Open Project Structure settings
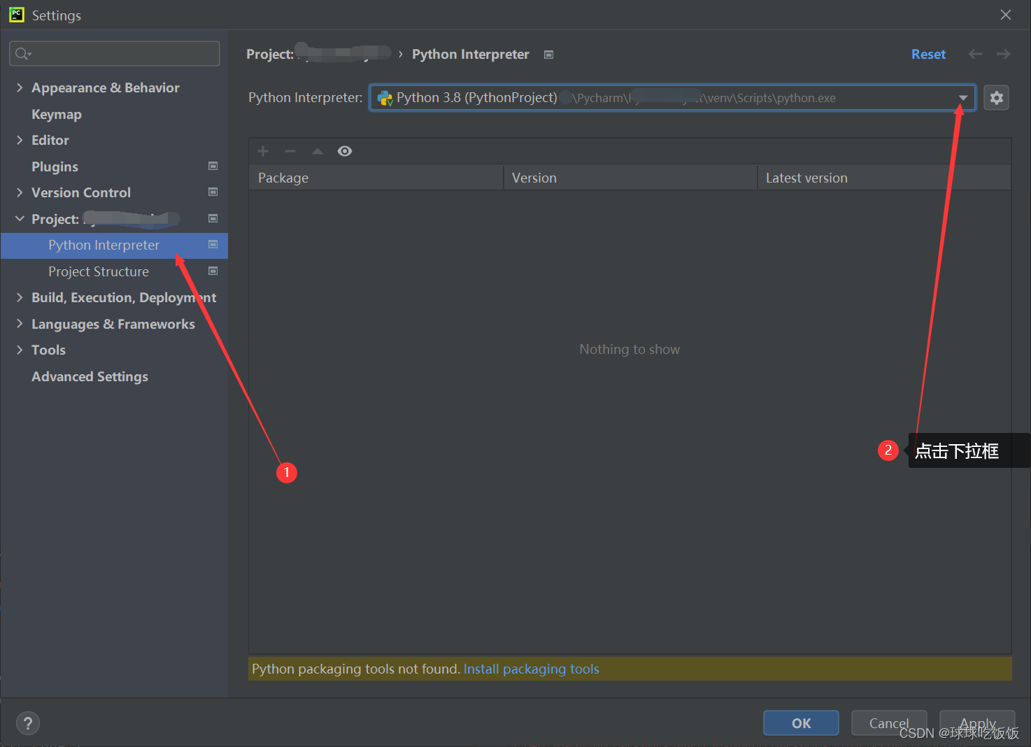Screen dimensions: 1031x747 coord(99,271)
